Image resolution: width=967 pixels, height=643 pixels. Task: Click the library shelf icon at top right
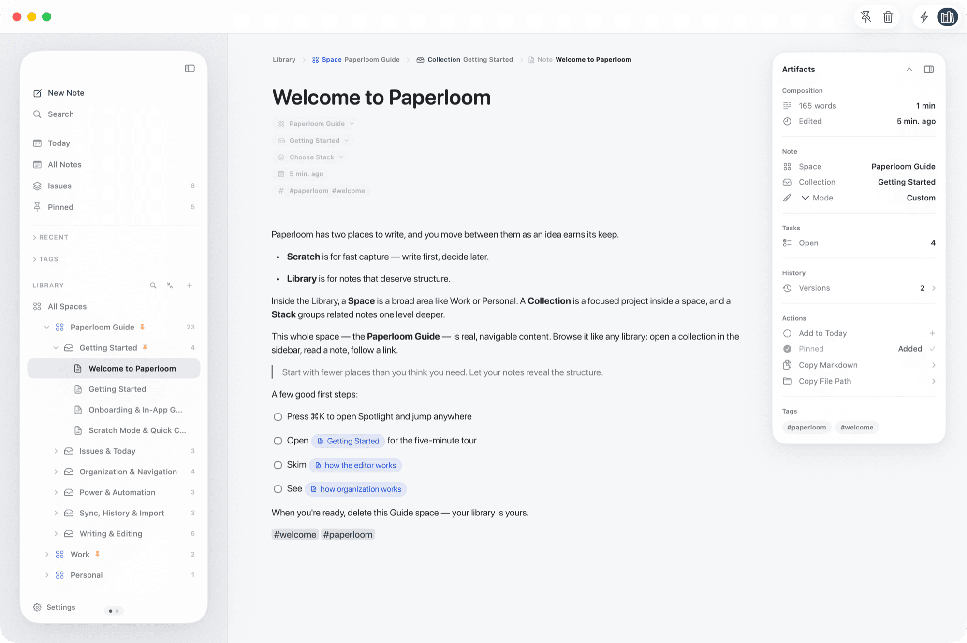pyautogui.click(x=947, y=17)
